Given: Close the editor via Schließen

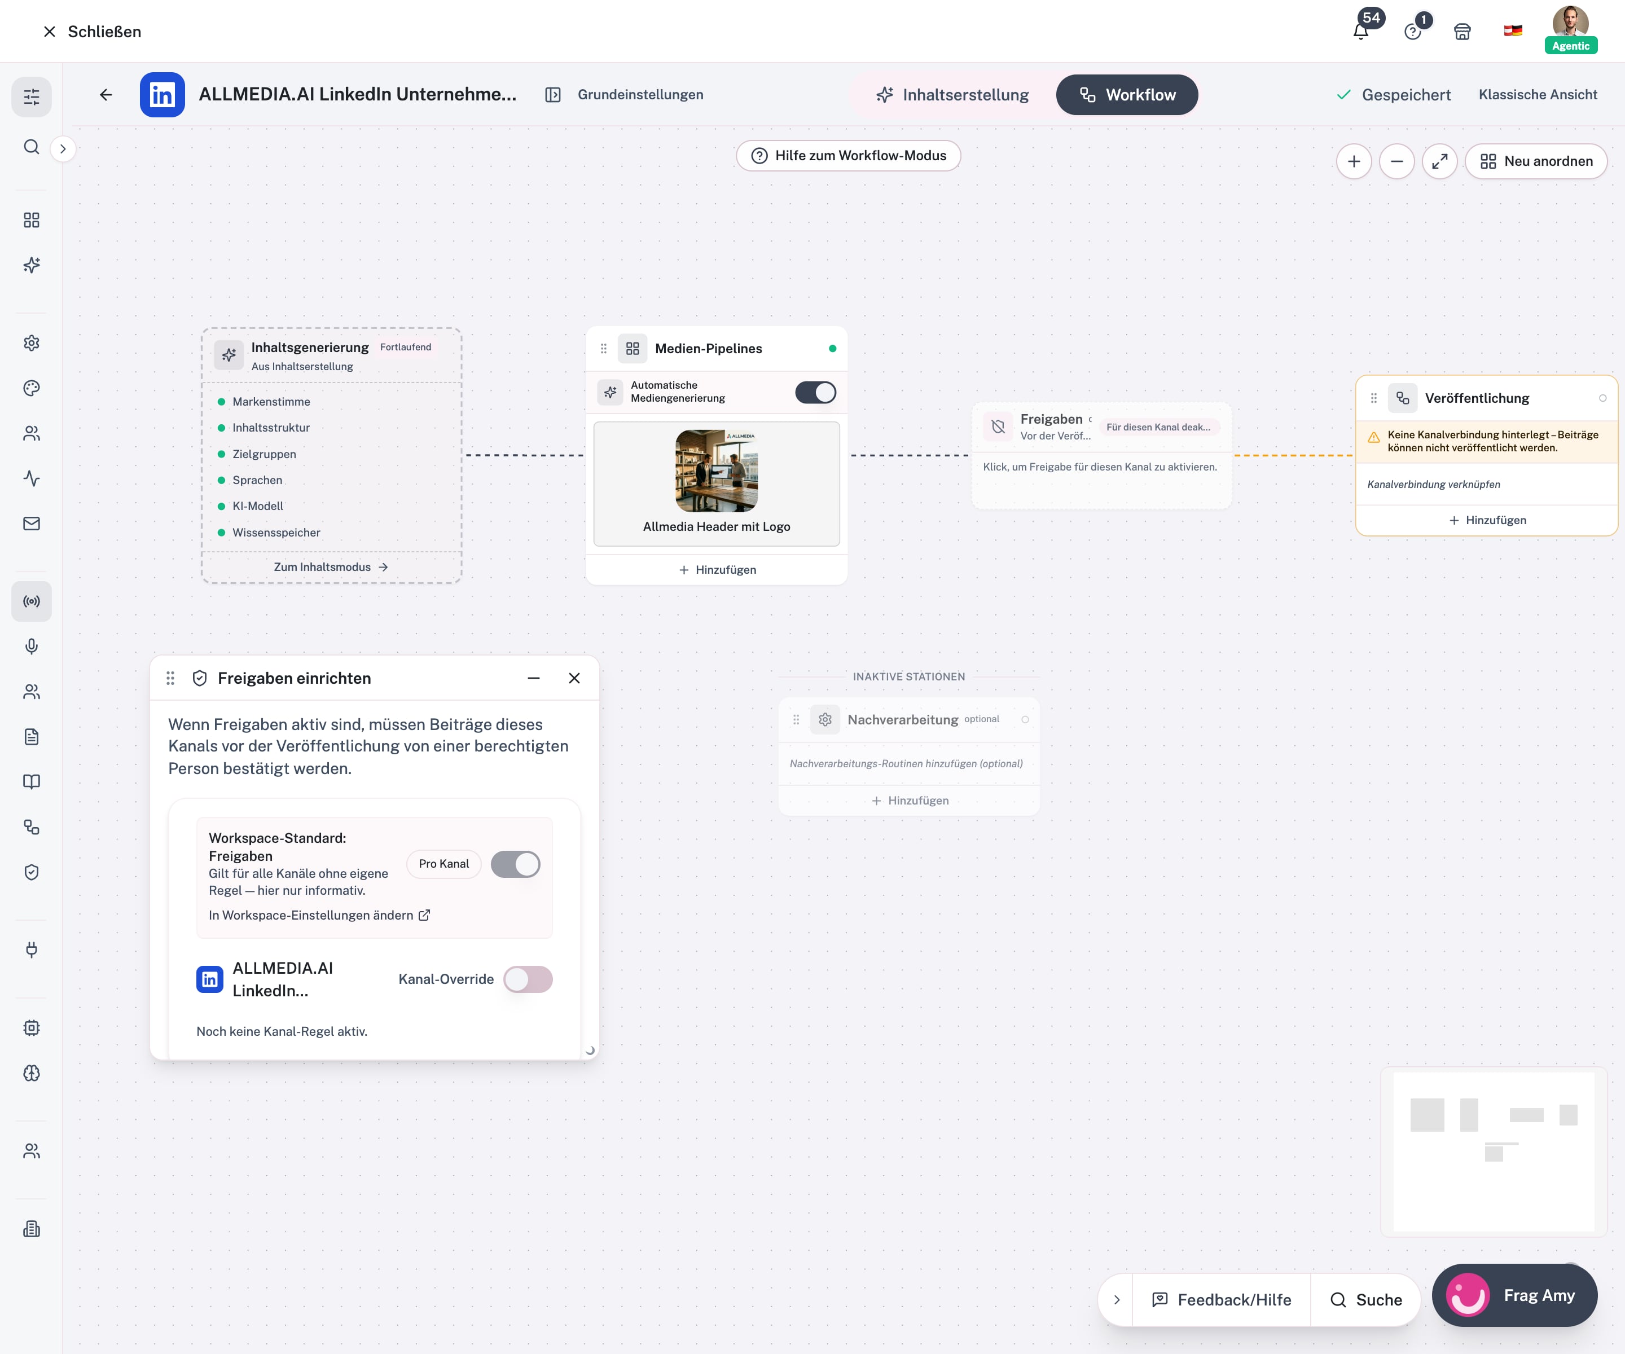Looking at the screenshot, I should pyautogui.click(x=92, y=32).
